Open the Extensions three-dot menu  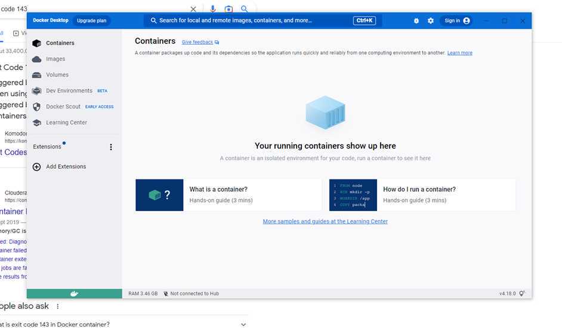pyautogui.click(x=110, y=147)
